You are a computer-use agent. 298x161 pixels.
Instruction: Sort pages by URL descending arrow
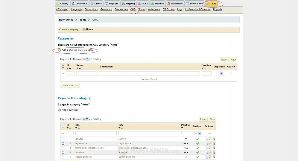(x=76, y=128)
